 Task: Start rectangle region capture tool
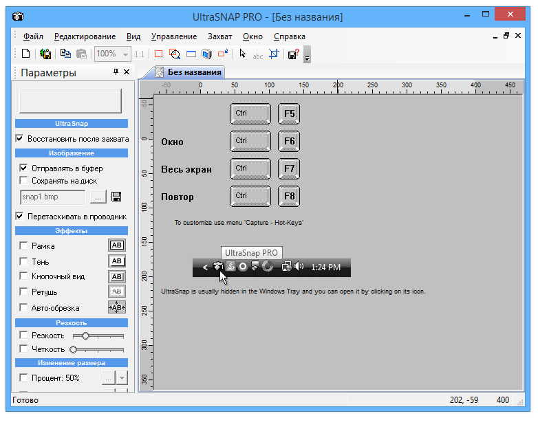click(x=158, y=54)
